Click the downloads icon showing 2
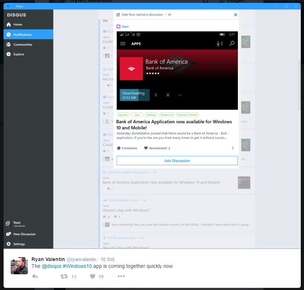This screenshot has height=290, width=304. click(220, 43)
